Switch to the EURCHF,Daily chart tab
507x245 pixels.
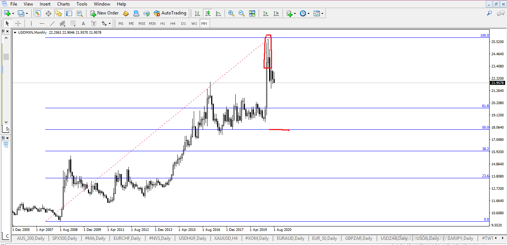[x=127, y=238]
